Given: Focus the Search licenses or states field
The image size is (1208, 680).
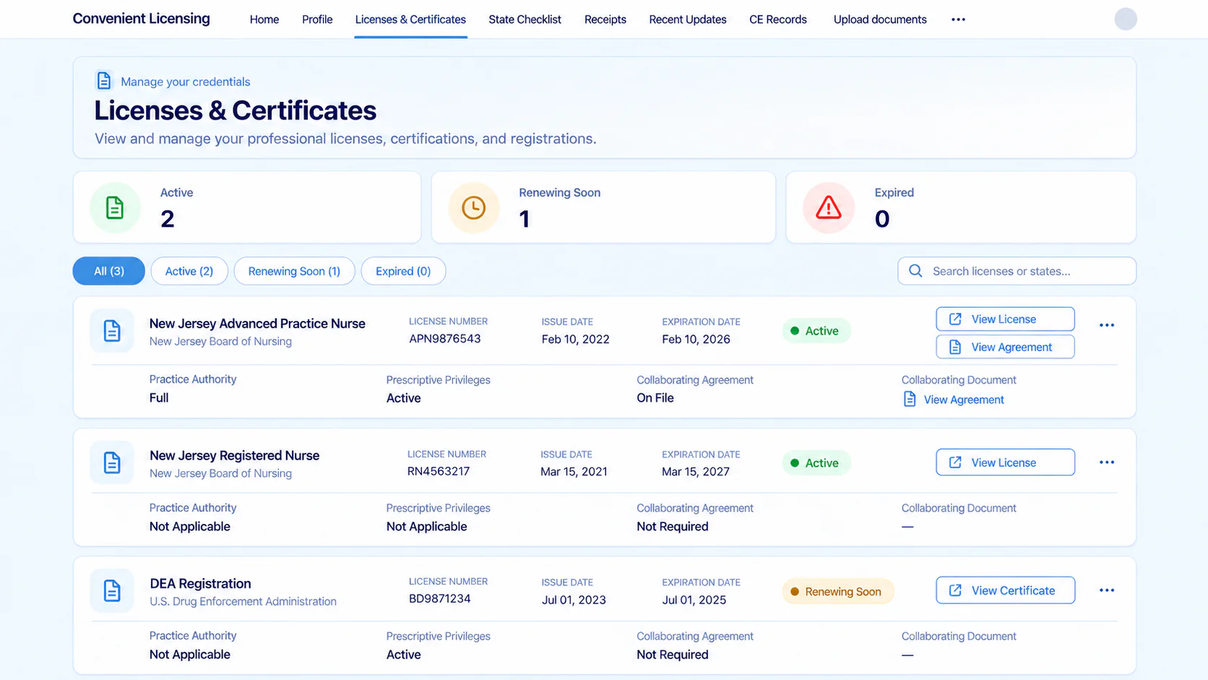Looking at the screenshot, I should (x=1017, y=271).
